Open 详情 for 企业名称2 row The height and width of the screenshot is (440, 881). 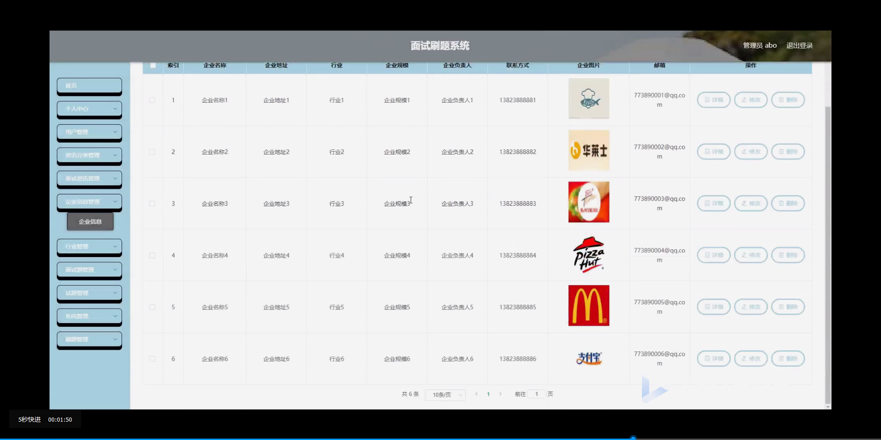coord(714,152)
